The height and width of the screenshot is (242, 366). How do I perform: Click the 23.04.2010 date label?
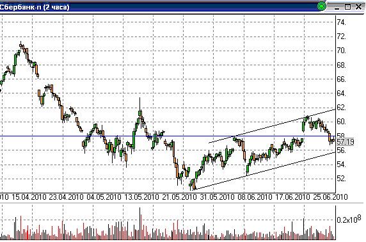click(x=67, y=197)
